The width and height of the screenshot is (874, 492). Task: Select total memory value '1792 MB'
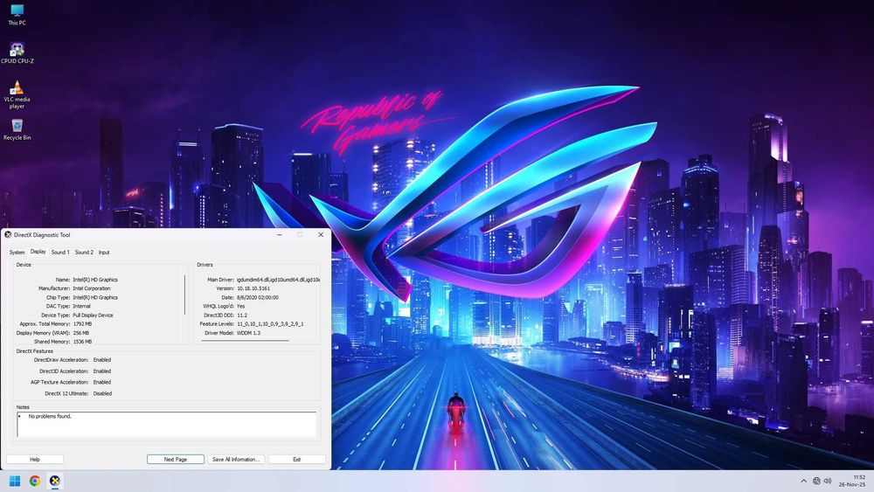pyautogui.click(x=82, y=323)
